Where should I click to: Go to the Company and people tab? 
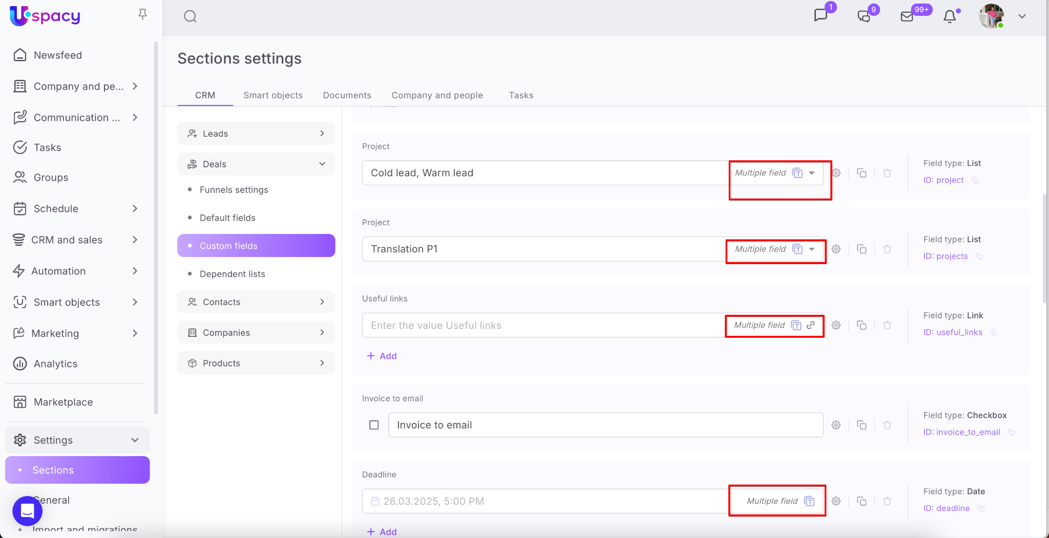(437, 95)
